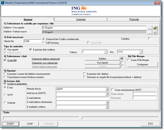This screenshot has height=130, width=164.
Task: Toggle the Usare filtri checkbox
Action: tap(5, 60)
